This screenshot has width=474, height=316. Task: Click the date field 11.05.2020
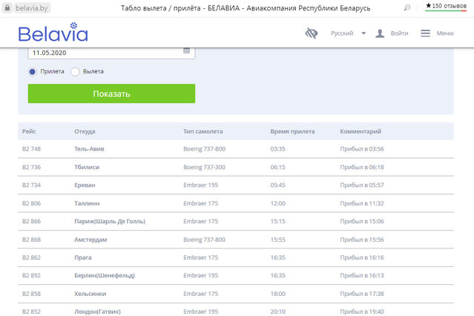(x=104, y=53)
